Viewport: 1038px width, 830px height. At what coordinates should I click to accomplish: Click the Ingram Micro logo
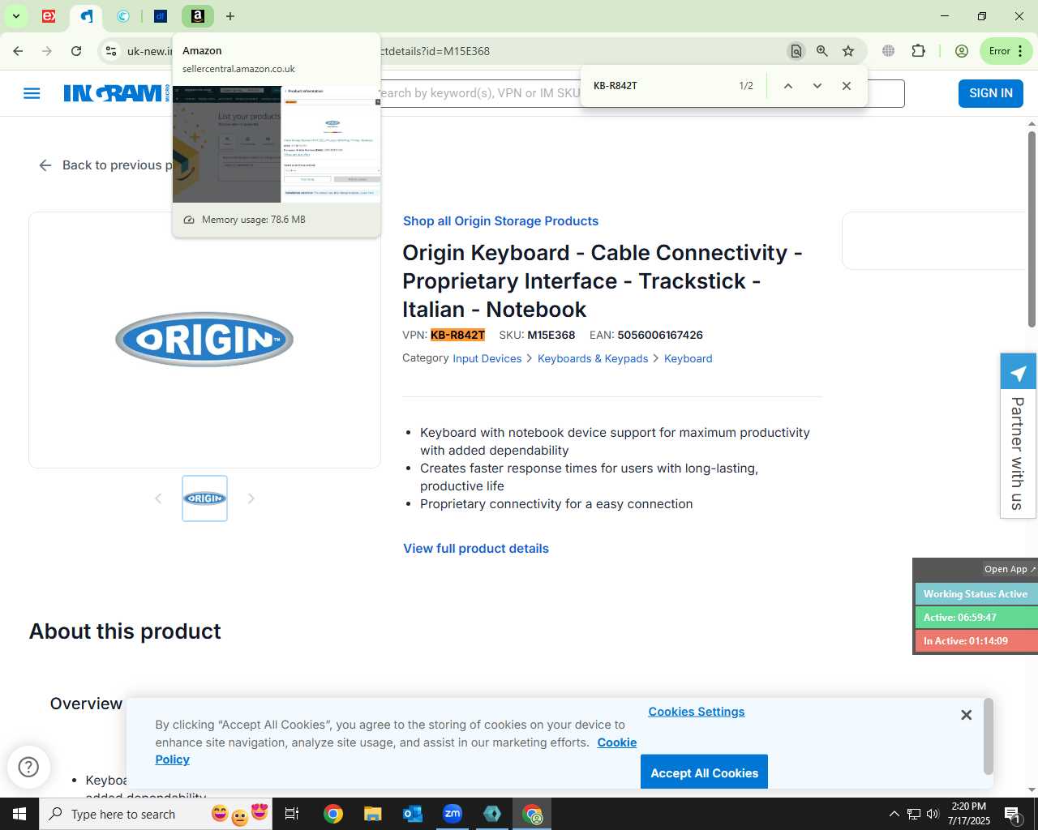[117, 93]
